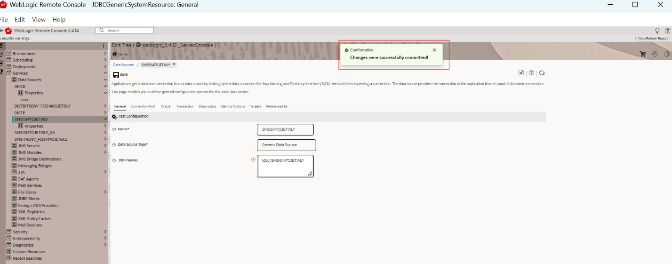Click the Save floppy disk icon
The image size is (672, 264).
(x=116, y=74)
